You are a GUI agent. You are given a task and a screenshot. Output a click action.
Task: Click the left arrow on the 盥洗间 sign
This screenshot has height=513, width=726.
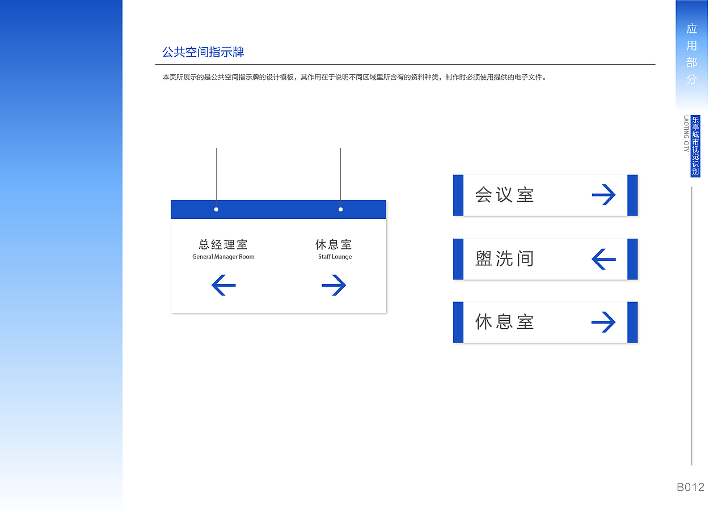603,259
